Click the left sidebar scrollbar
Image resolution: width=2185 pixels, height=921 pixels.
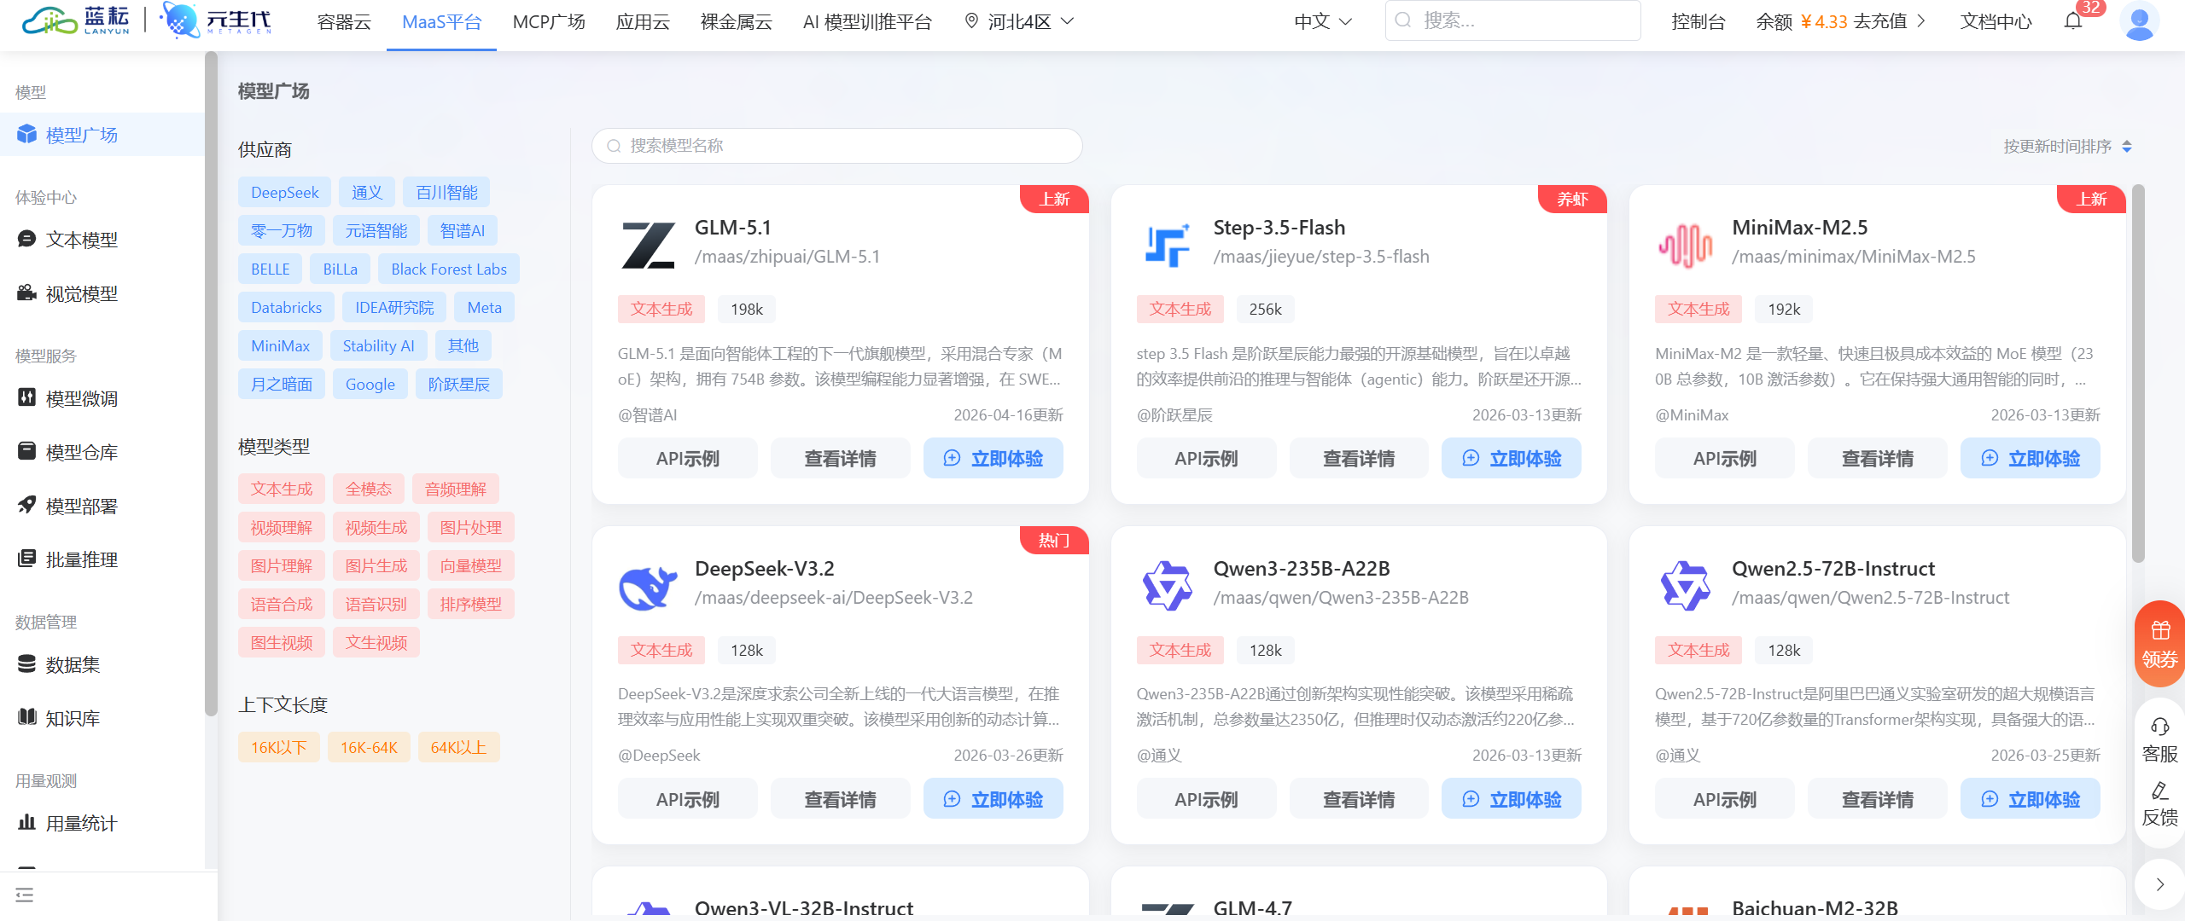[211, 384]
